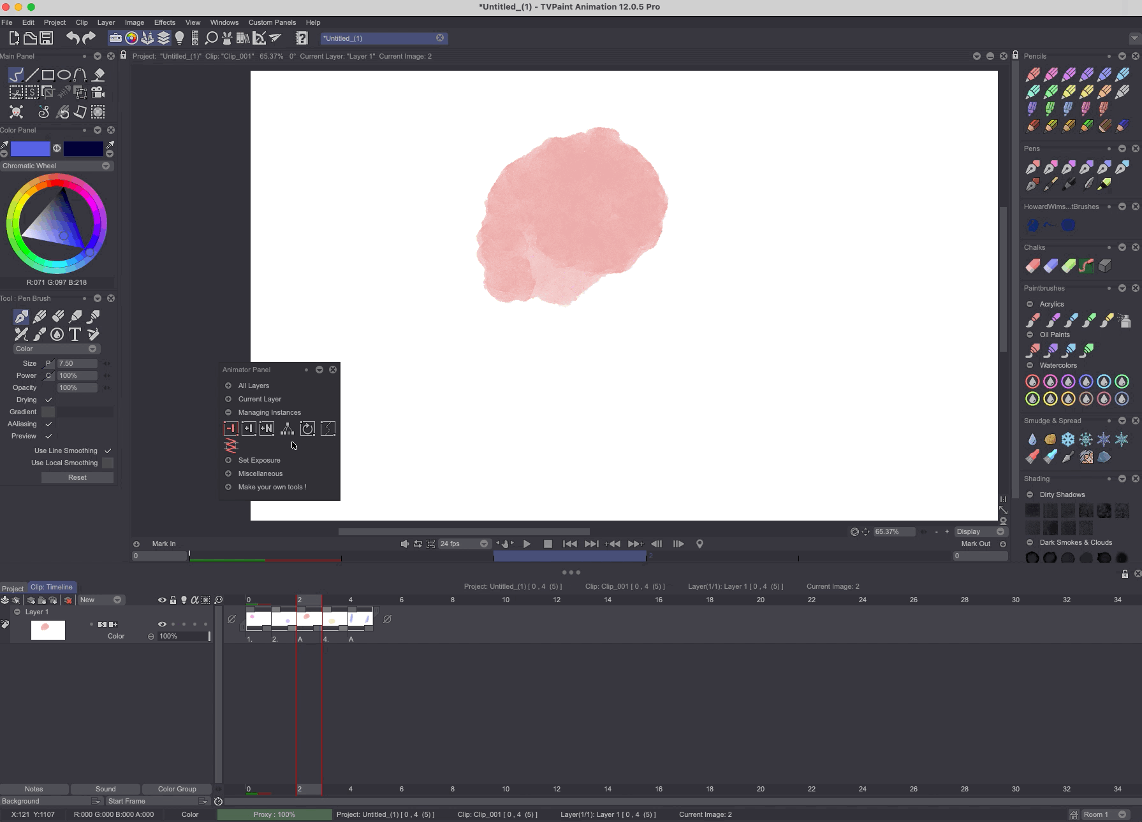Open the Chromatic Wheel dropdown
Screen dimensions: 1142x822
(x=106, y=166)
